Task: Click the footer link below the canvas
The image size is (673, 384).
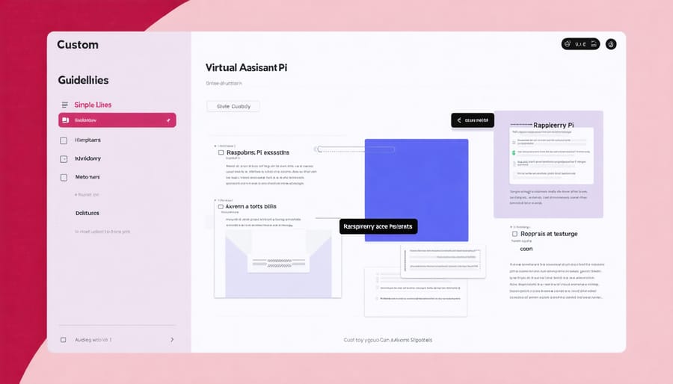Action: [x=387, y=340]
